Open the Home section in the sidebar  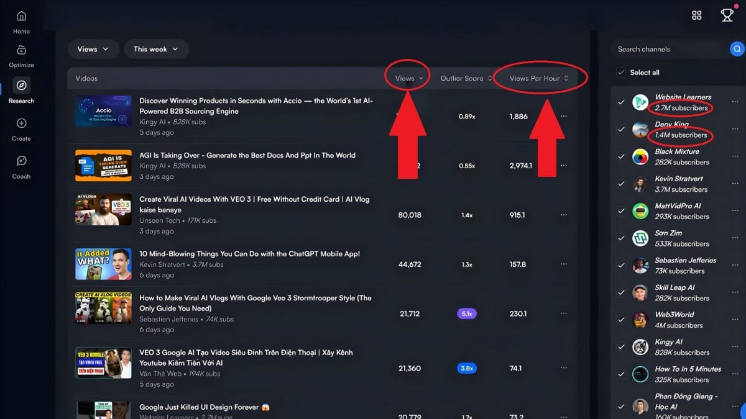(x=21, y=20)
